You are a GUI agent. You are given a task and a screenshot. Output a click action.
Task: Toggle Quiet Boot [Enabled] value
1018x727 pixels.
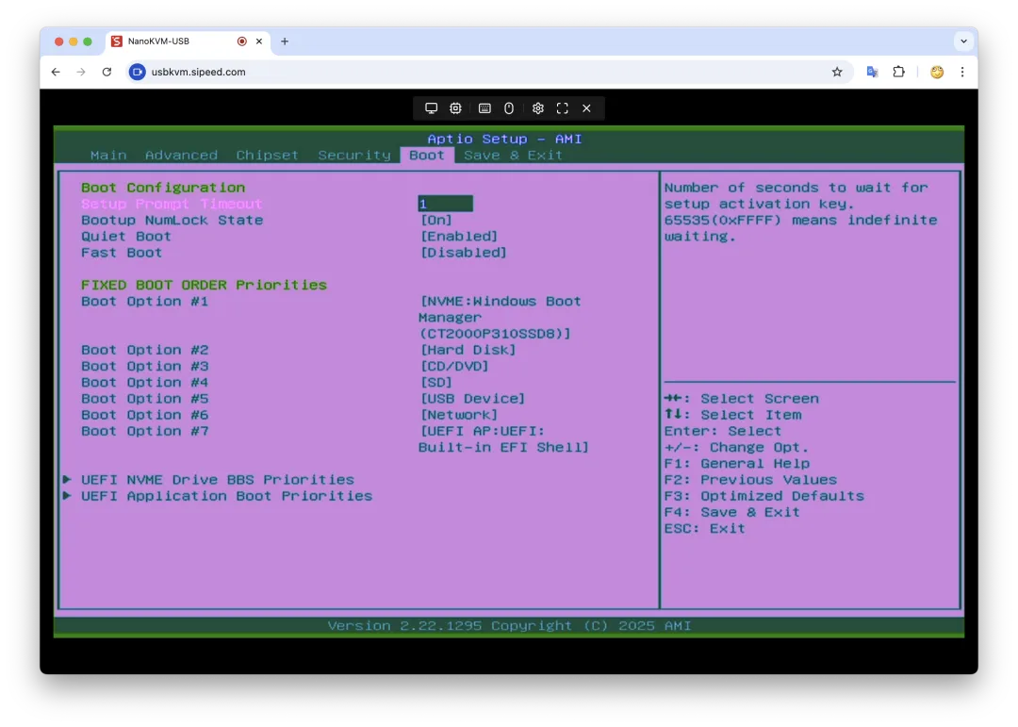coord(458,237)
